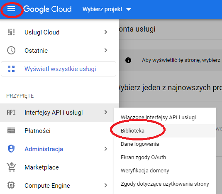
Task: Open the Wybierz projekt project selector
Action: pyautogui.click(x=107, y=10)
